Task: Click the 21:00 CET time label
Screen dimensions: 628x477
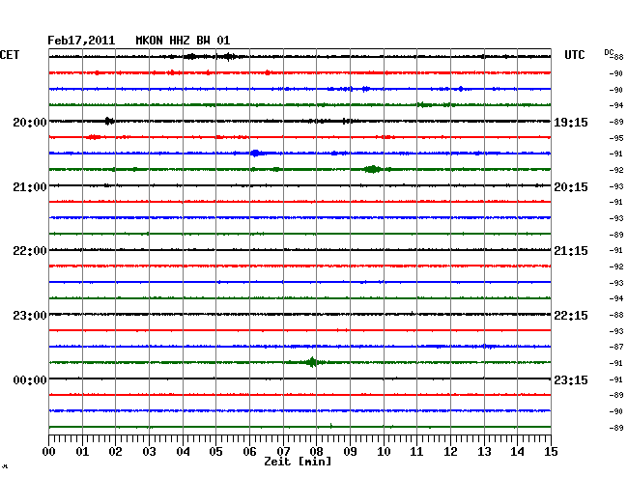Action: [30, 187]
